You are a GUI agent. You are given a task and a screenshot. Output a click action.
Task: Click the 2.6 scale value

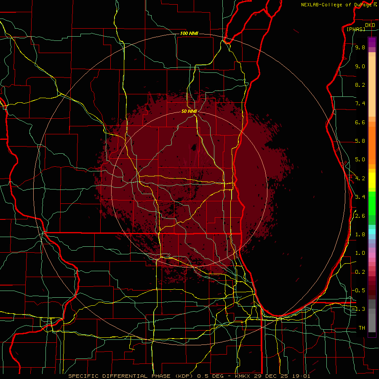click(x=360, y=216)
